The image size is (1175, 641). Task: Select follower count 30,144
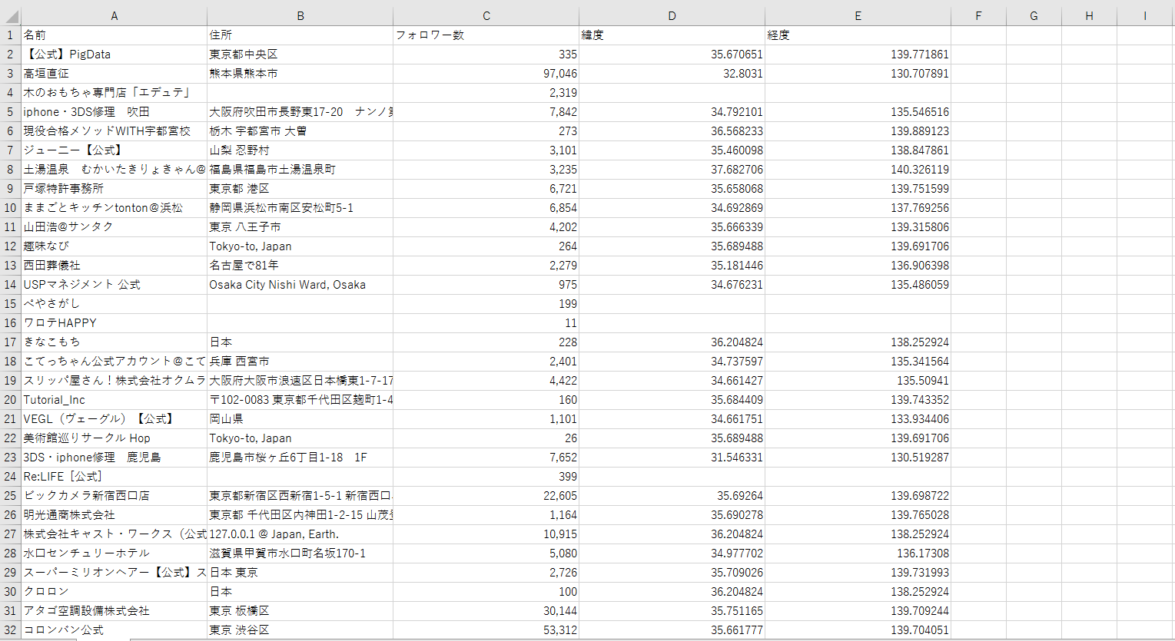pyautogui.click(x=486, y=611)
